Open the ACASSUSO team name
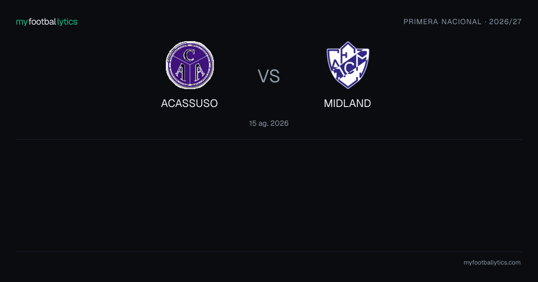The height and width of the screenshot is (282, 538). click(x=190, y=103)
